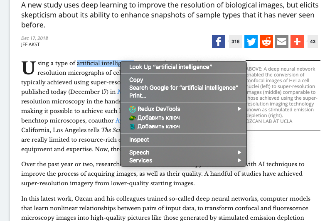Click the email envelope share icon
The width and height of the screenshot is (325, 221).
click(281, 42)
